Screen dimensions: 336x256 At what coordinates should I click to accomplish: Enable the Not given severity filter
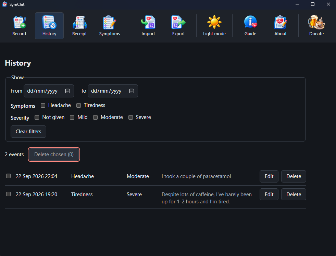pos(37,118)
